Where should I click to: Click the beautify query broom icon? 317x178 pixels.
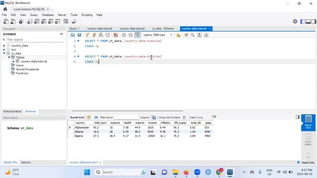coord(186,35)
